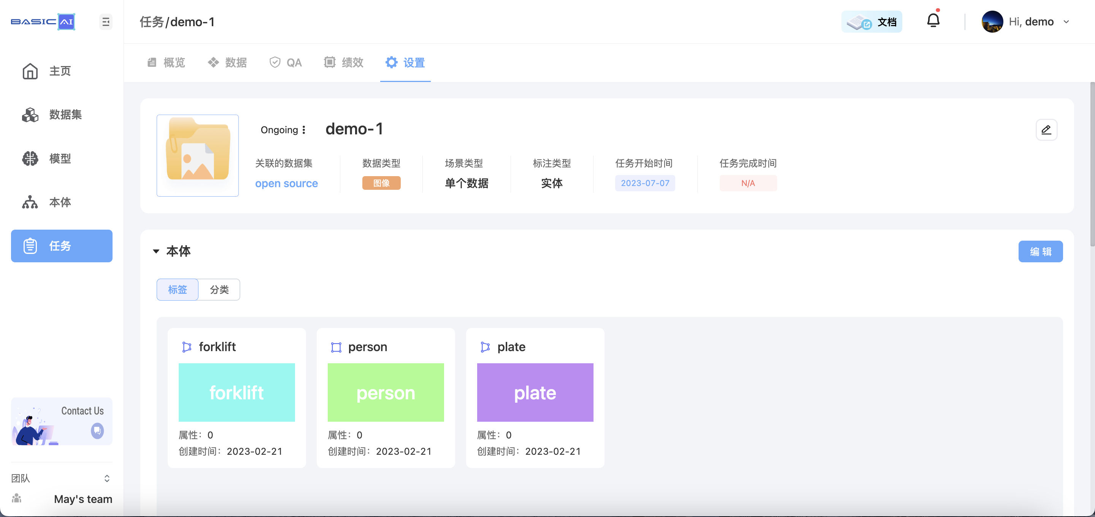Click the user avatar picture

tap(992, 22)
